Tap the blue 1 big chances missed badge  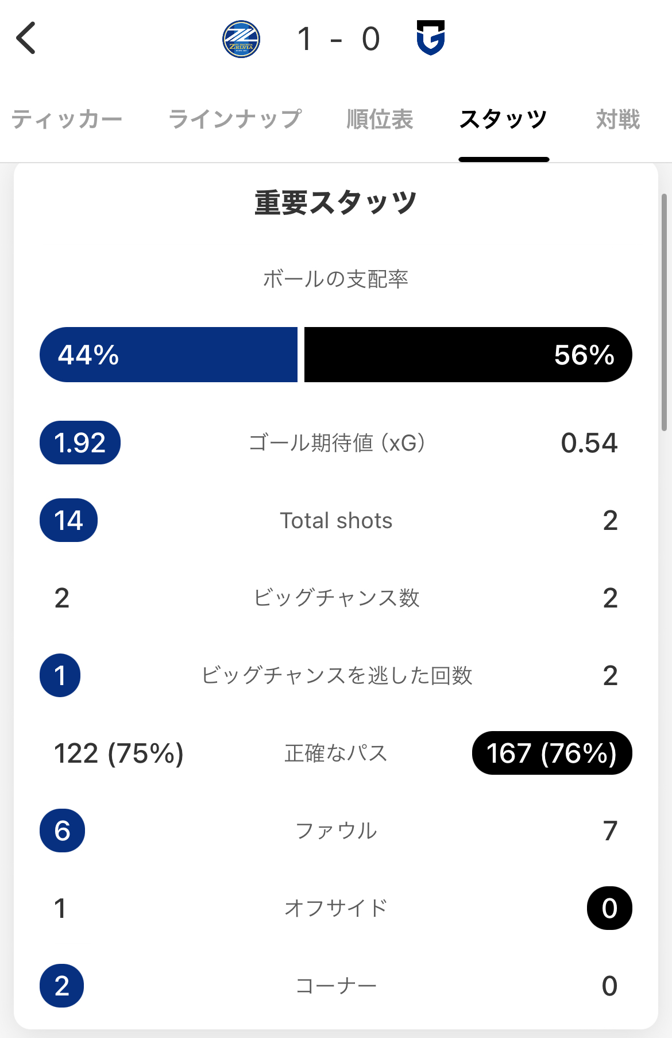60,675
